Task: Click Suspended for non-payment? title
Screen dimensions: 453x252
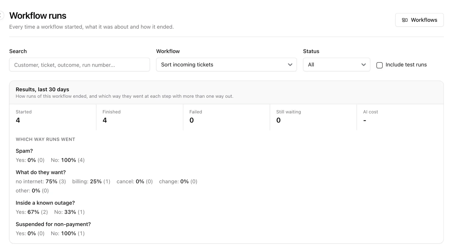Action: 53,224
